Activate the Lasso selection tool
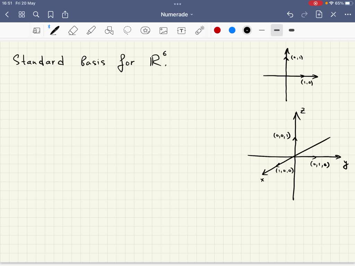This screenshot has width=355, height=266. click(127, 30)
